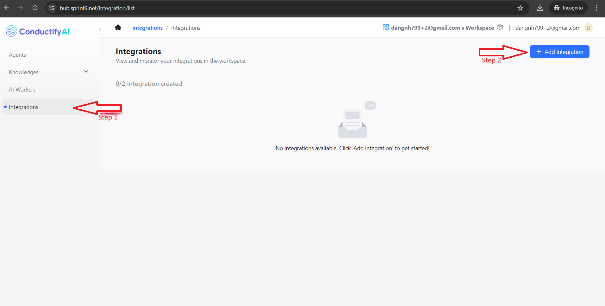Bookmark the page using the star icon
This screenshot has height=306, width=605.
point(521,8)
